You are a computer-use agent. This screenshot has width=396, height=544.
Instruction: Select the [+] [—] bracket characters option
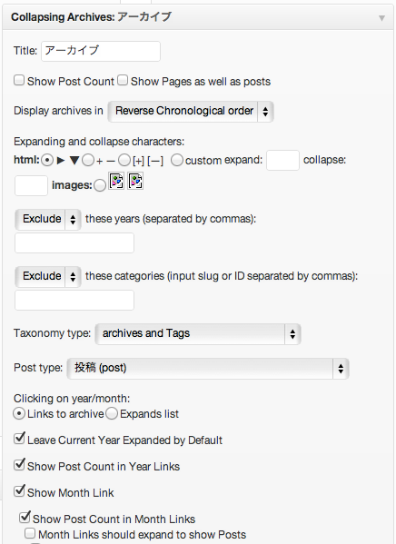(124, 160)
